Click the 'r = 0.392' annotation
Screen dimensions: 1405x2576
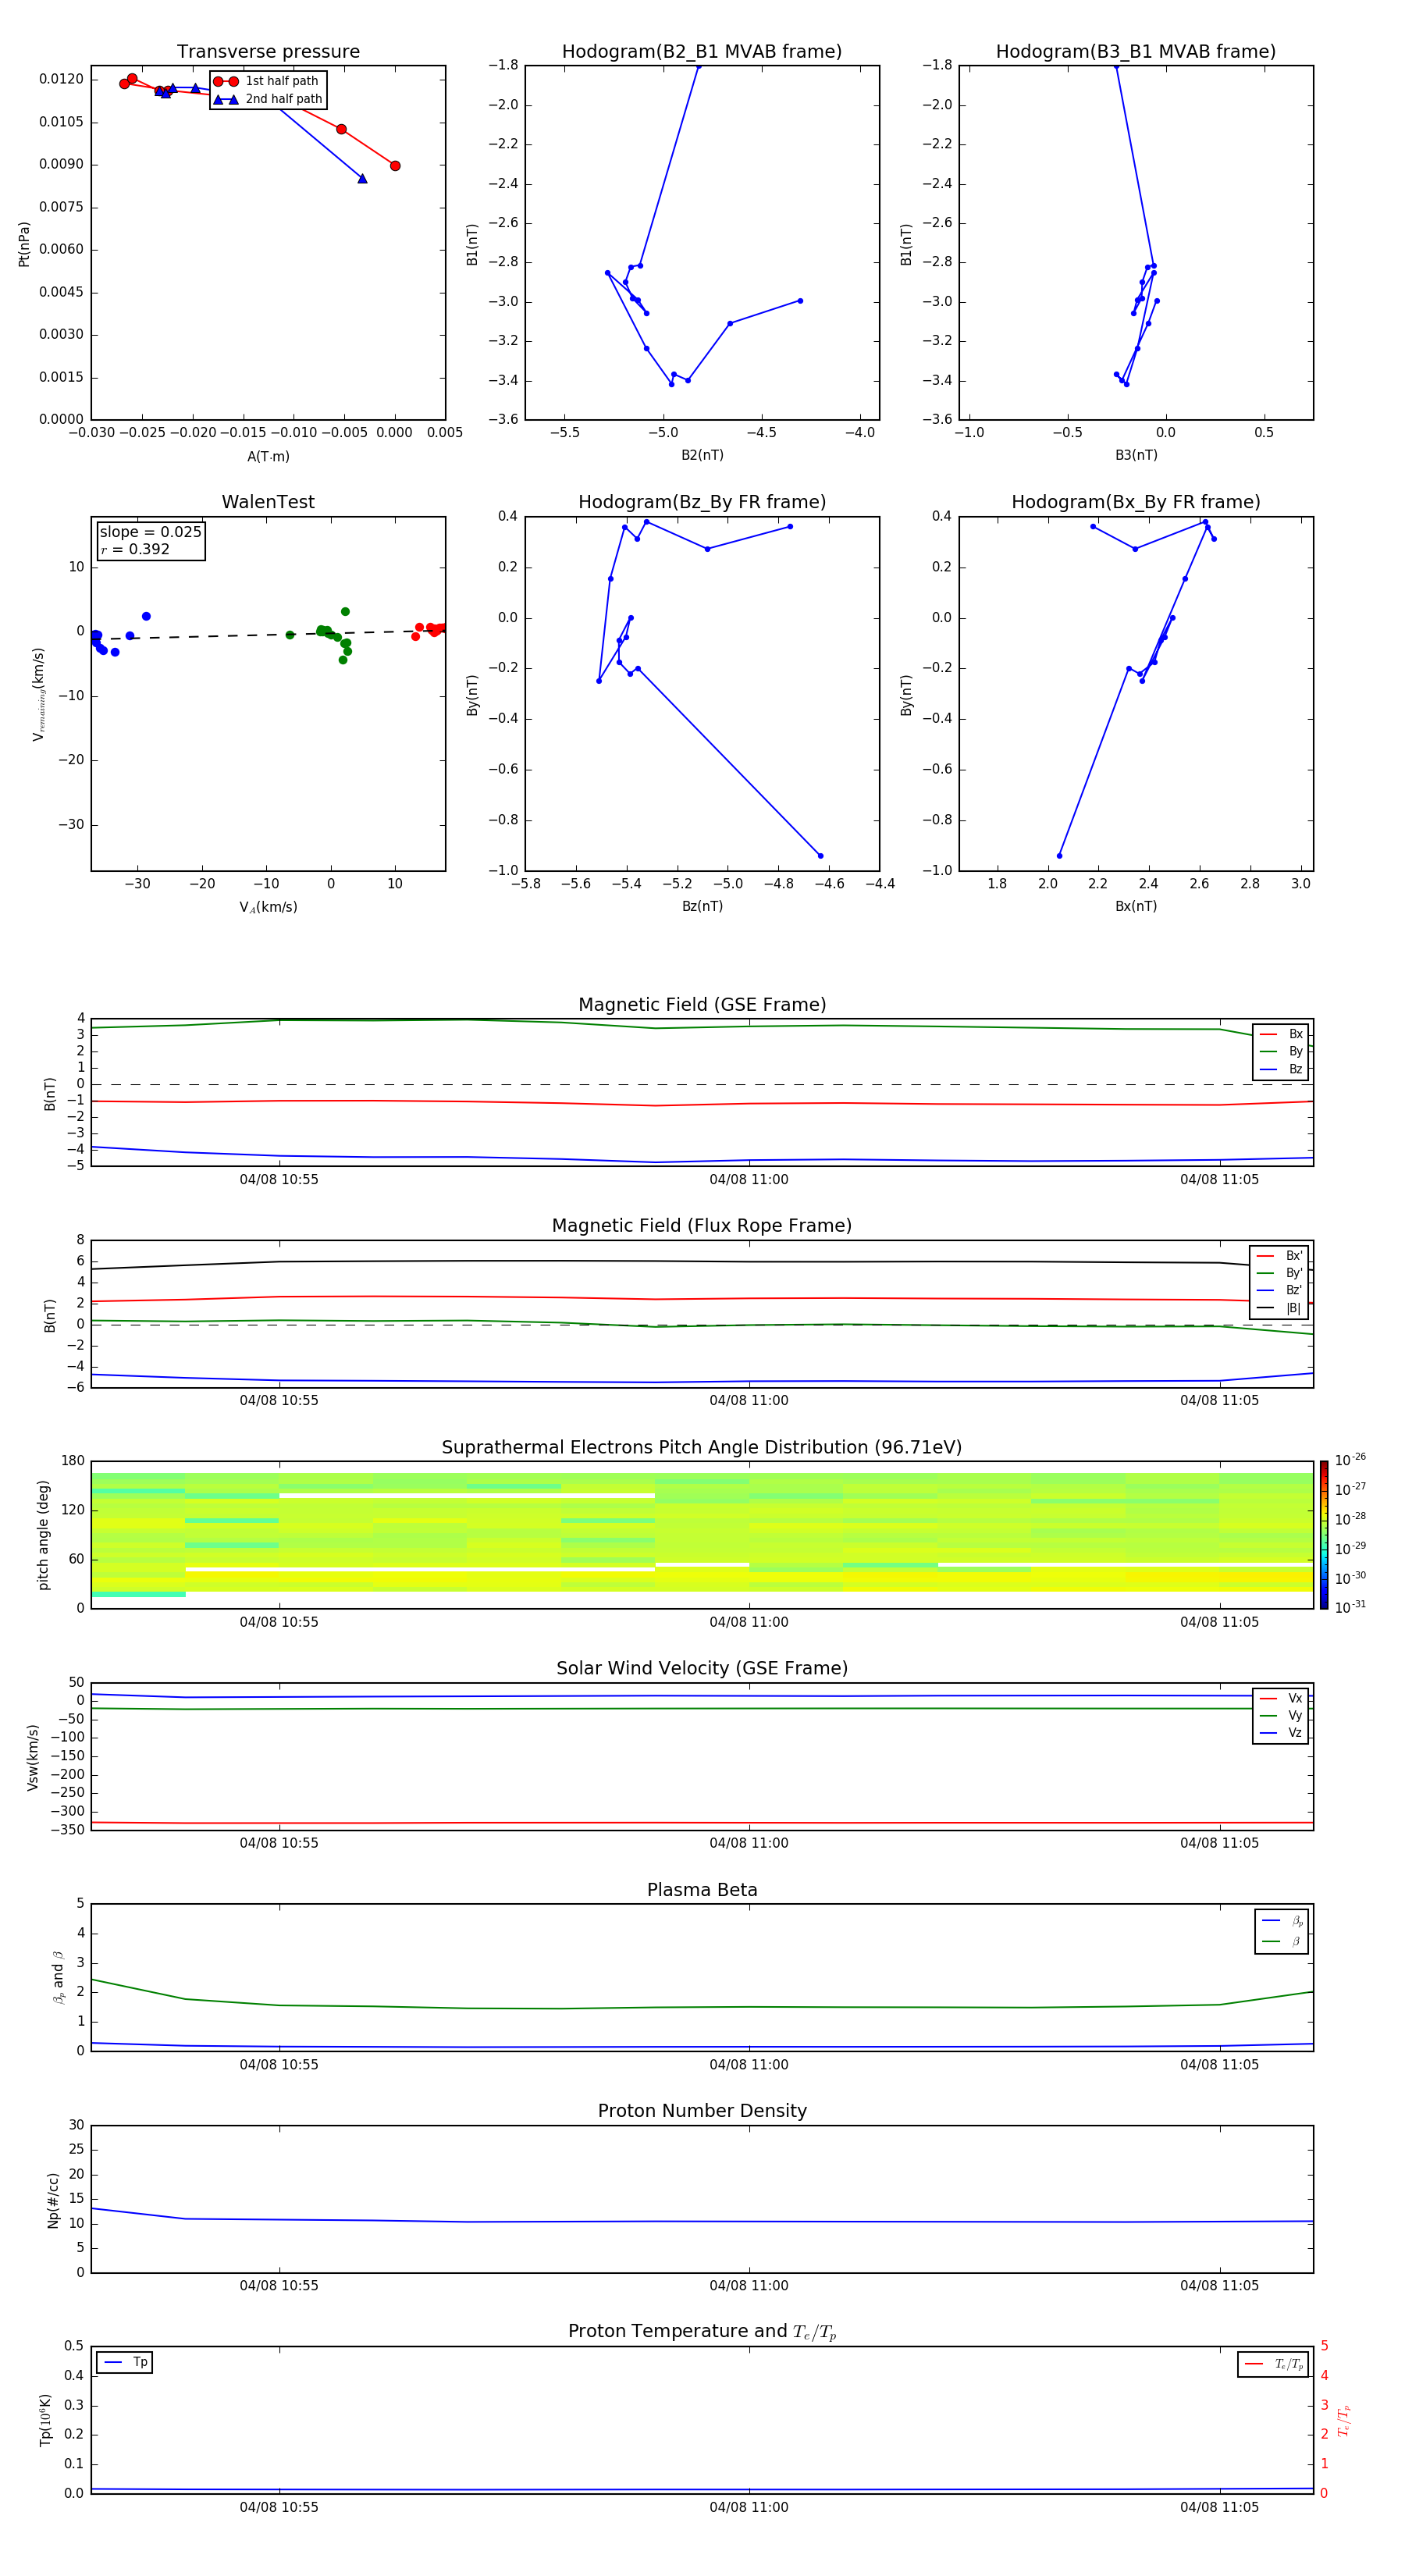click(x=135, y=549)
